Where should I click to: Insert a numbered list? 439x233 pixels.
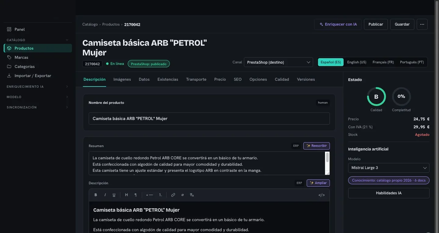160,195
